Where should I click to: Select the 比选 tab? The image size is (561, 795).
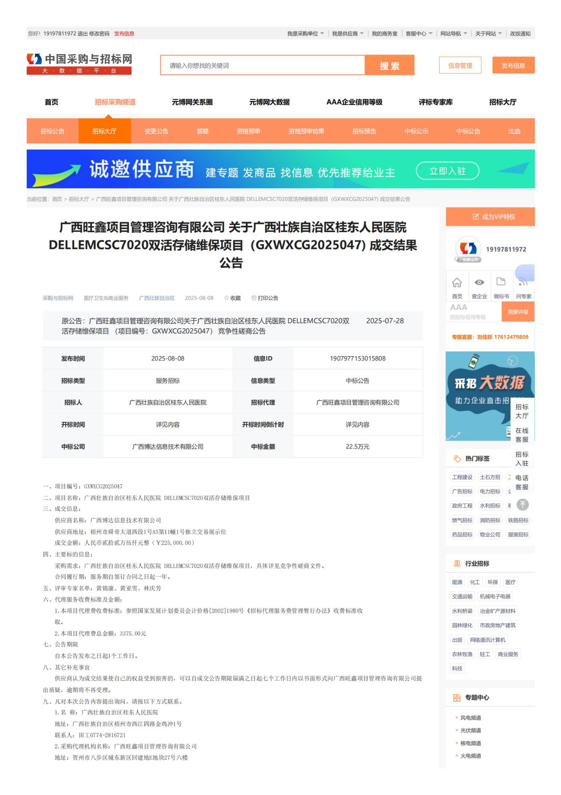[x=514, y=131]
